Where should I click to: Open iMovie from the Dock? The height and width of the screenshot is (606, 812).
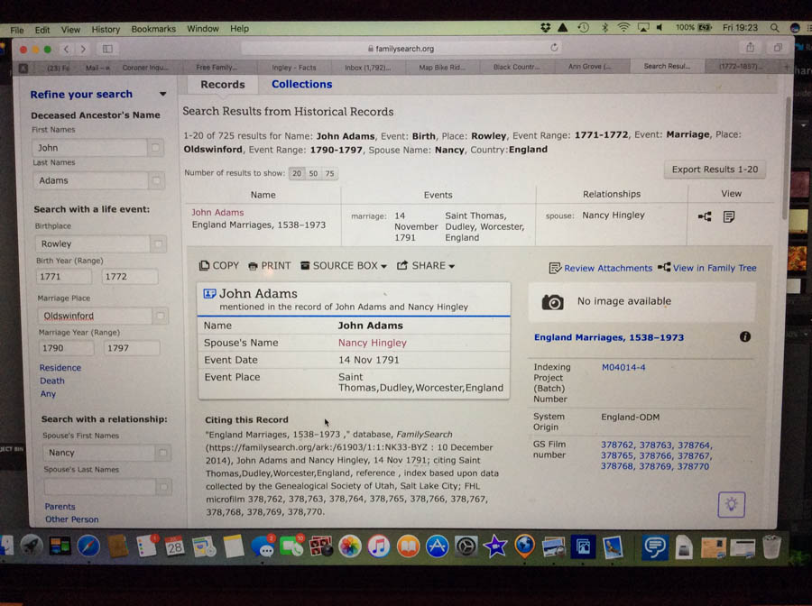(x=495, y=546)
